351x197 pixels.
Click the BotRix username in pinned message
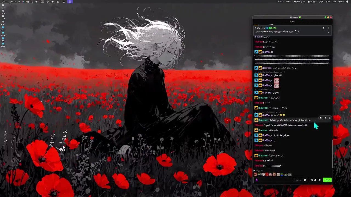[x=274, y=28]
